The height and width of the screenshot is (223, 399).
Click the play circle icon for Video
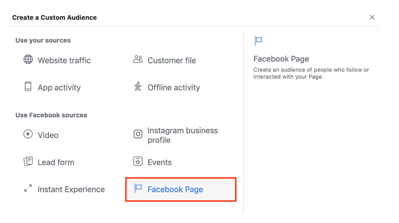(28, 134)
